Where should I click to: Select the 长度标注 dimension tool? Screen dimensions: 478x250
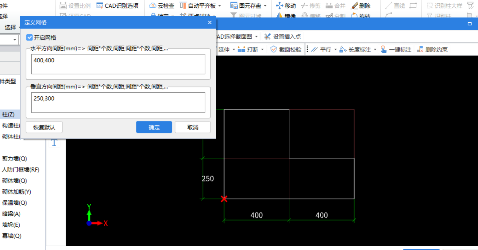pos(355,49)
